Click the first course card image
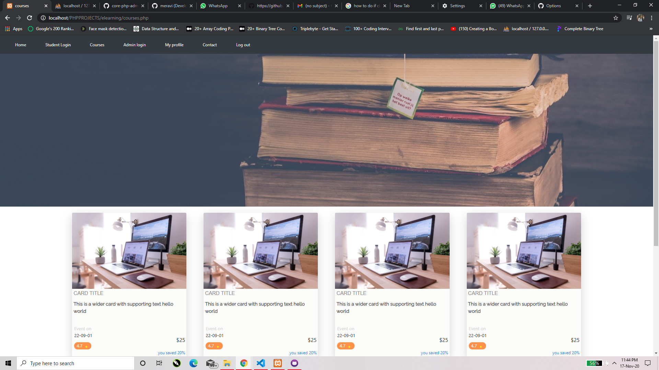 point(129,250)
